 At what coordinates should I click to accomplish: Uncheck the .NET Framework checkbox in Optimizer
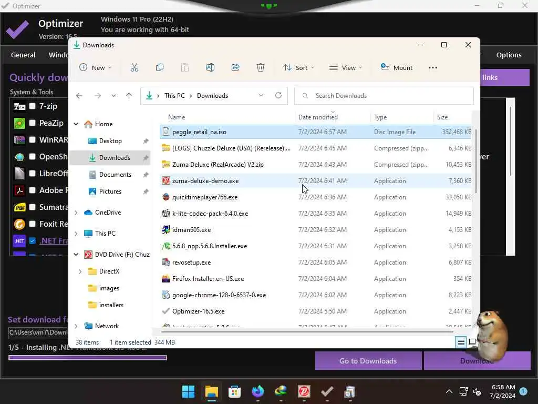[x=32, y=240]
